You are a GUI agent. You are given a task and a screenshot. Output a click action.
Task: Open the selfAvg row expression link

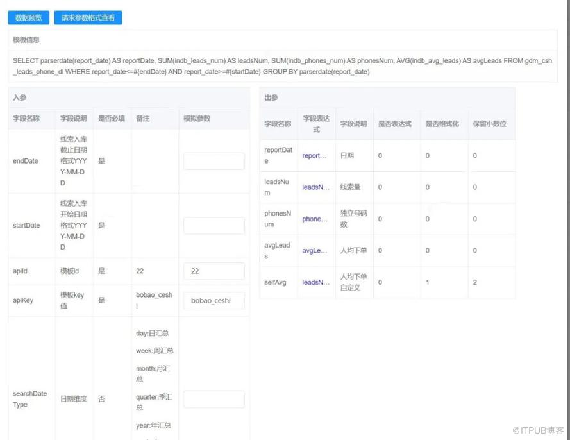(x=315, y=282)
